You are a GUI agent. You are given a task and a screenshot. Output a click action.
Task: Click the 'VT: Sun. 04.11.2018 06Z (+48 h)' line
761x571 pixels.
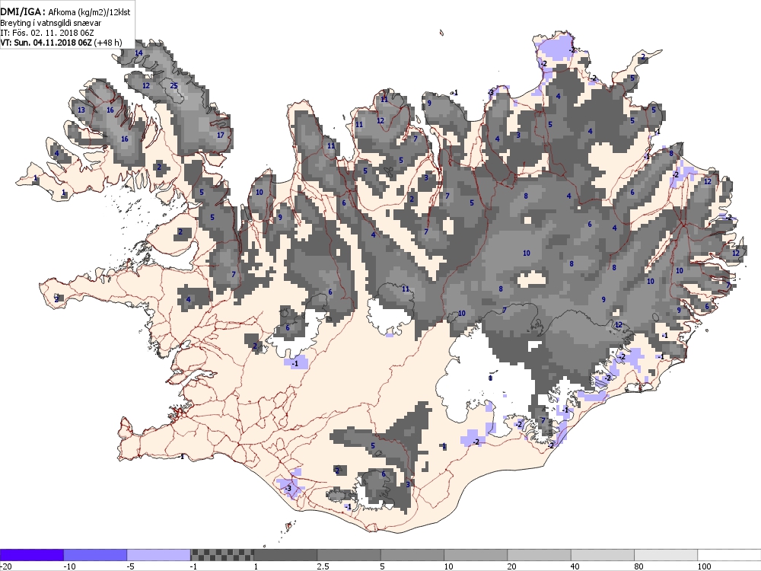(x=61, y=43)
